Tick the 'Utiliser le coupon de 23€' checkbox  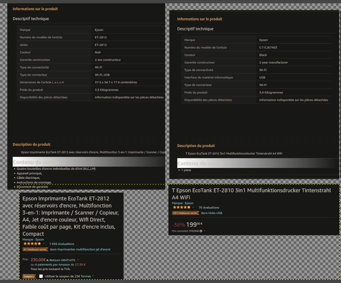click(41, 276)
